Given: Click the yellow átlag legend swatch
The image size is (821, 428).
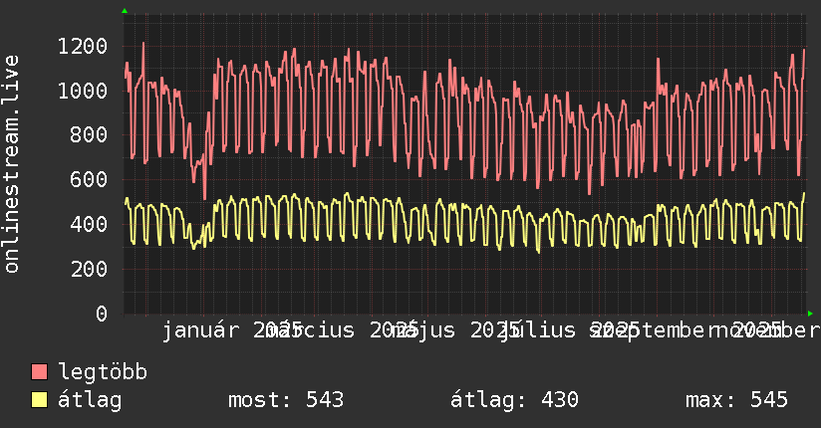Looking at the screenshot, I should [39, 400].
